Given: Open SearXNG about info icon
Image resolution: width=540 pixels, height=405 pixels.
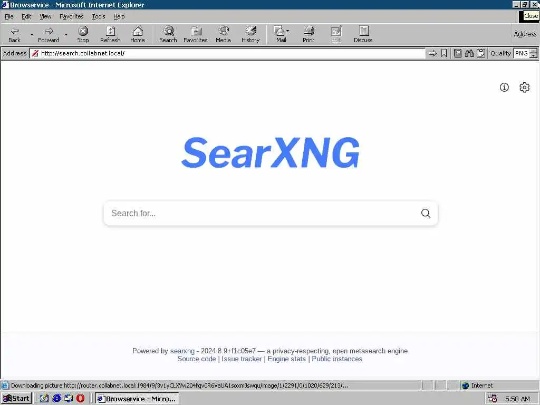Looking at the screenshot, I should pos(504,87).
